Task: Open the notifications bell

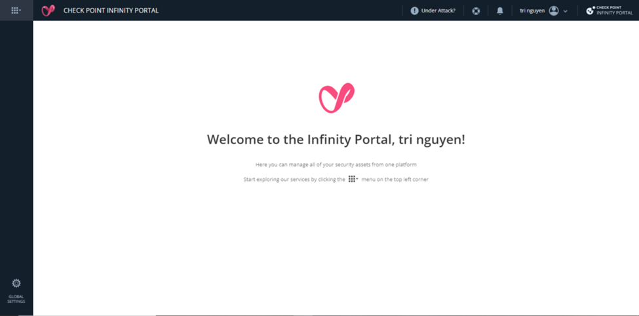Action: point(500,11)
